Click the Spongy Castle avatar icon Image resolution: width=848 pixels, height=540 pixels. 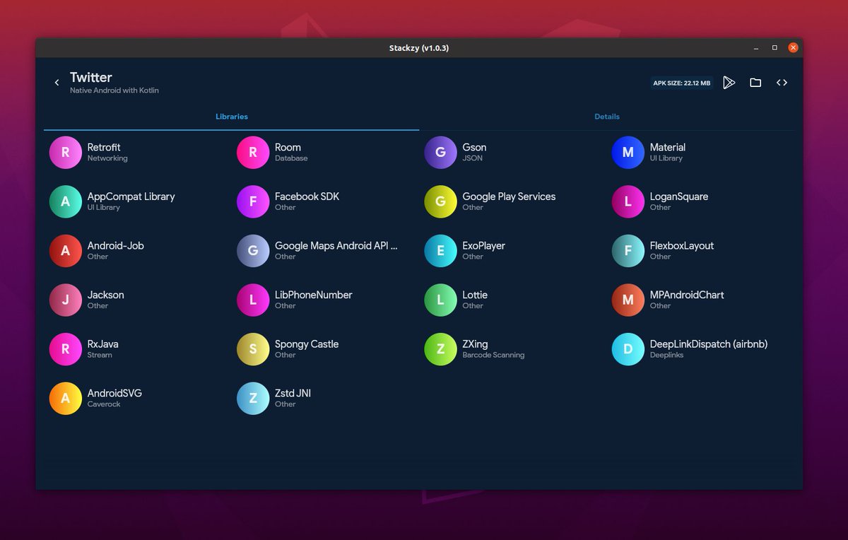pyautogui.click(x=253, y=349)
